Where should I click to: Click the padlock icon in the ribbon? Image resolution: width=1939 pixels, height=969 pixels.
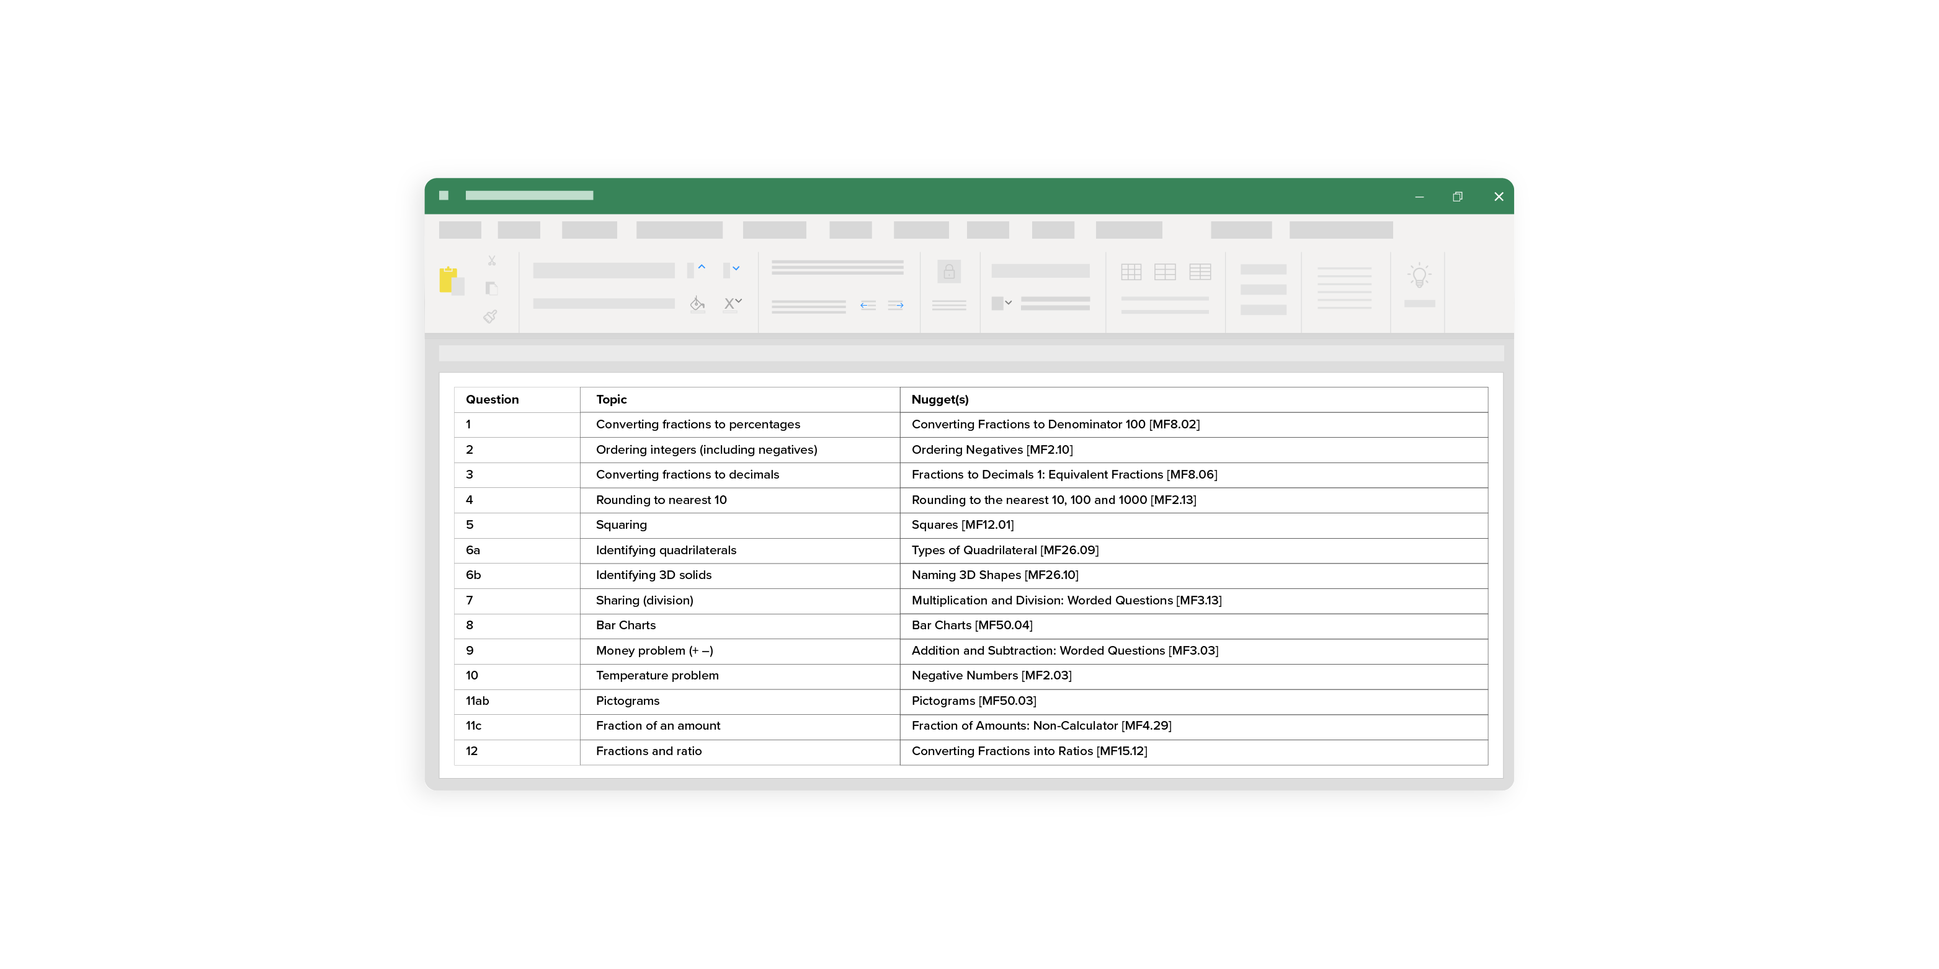(x=949, y=272)
